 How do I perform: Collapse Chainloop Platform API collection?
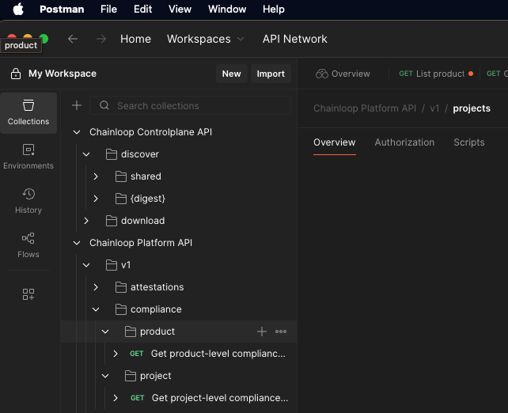click(x=77, y=243)
